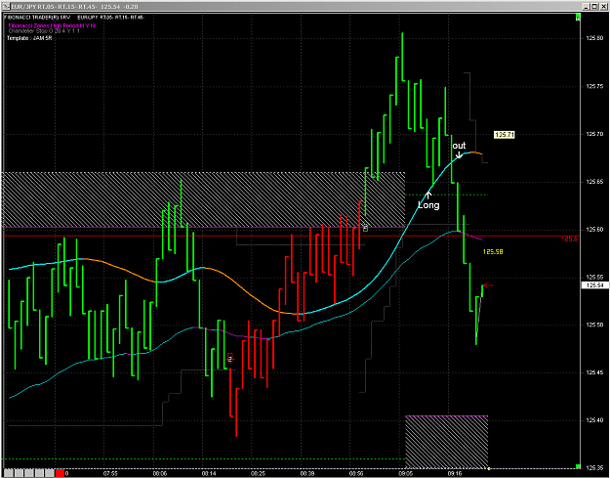610x478 pixels.
Task: Click the leftmost gray button in bottom toolbar
Action: point(8,473)
